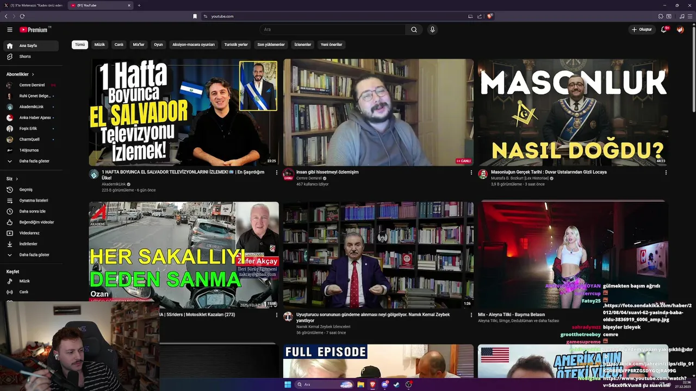Open a new browser tab

point(139,5)
